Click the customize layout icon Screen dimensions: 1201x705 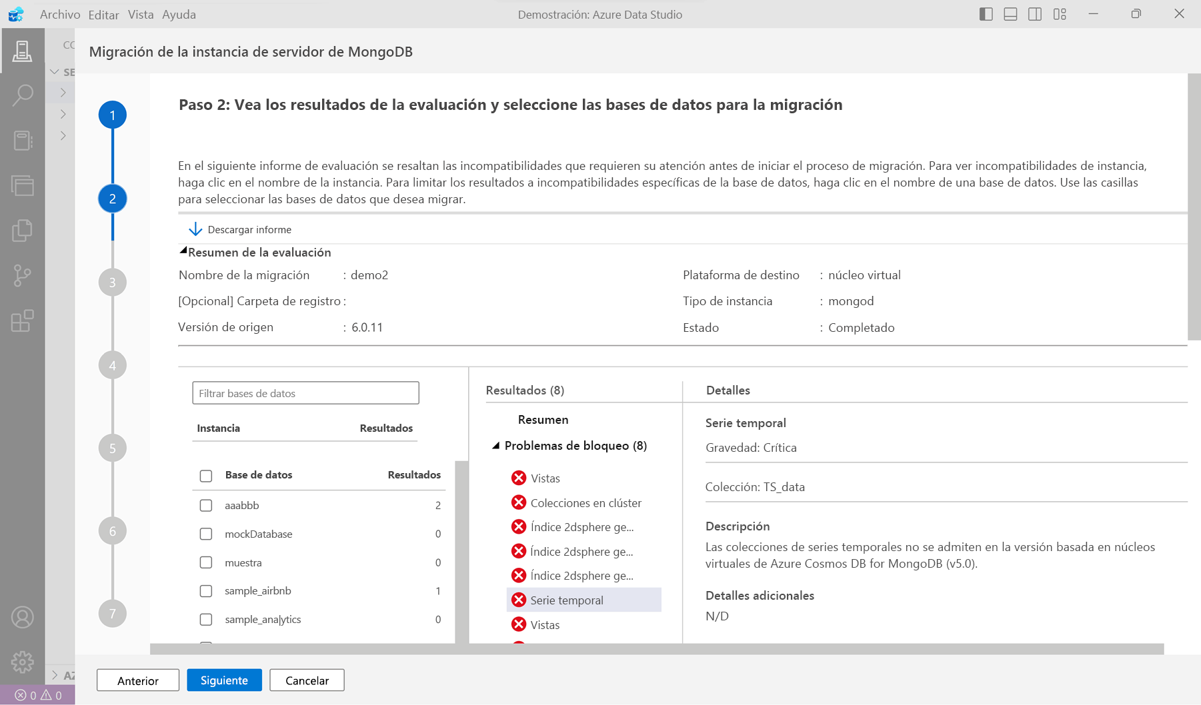[x=1060, y=13]
